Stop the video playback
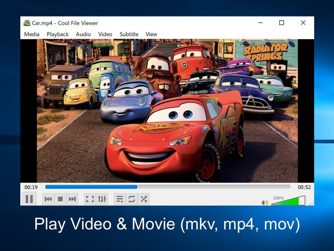 click(61, 199)
